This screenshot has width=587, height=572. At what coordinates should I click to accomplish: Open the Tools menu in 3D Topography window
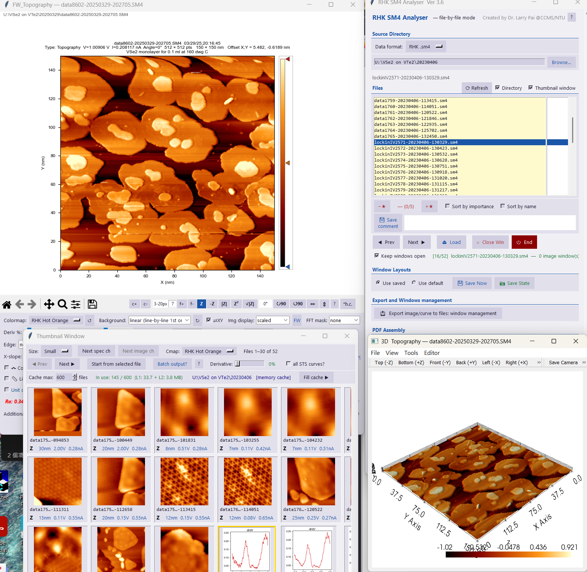411,353
